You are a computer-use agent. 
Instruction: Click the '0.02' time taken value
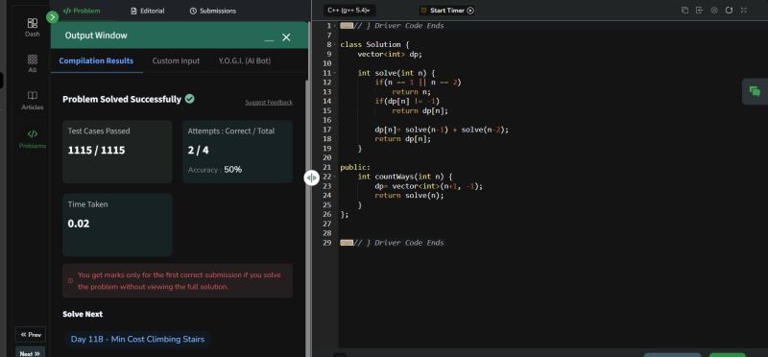click(79, 224)
